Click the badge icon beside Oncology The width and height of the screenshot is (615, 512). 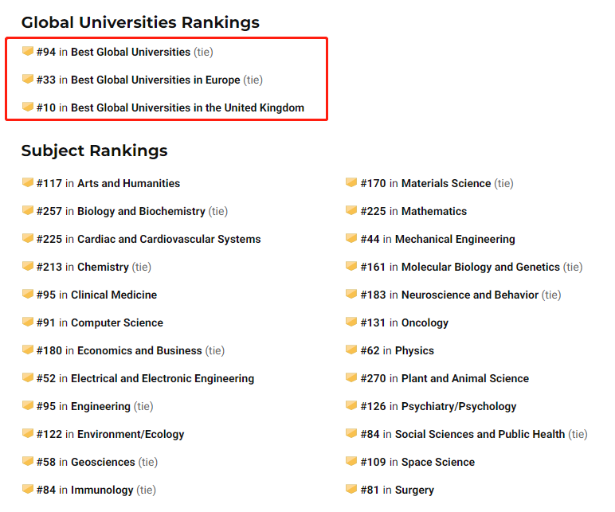pyautogui.click(x=351, y=322)
